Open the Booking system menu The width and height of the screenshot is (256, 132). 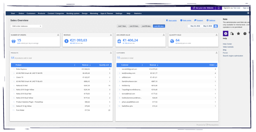pos(73,13)
